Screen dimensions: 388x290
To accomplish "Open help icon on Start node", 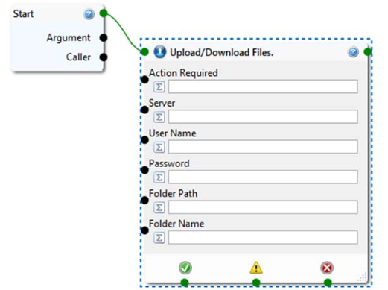I will (89, 14).
